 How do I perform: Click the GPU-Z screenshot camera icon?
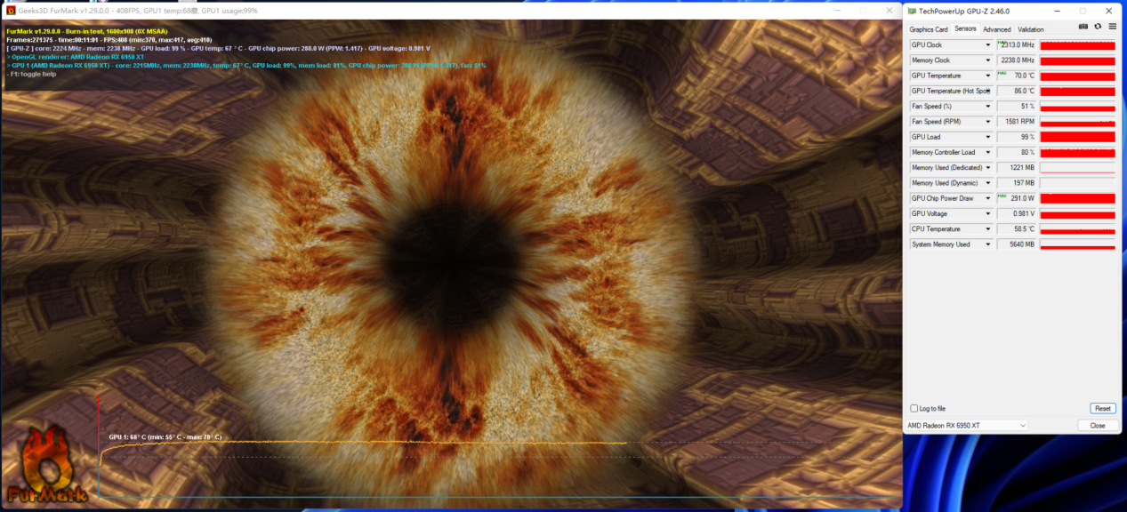click(x=1083, y=27)
